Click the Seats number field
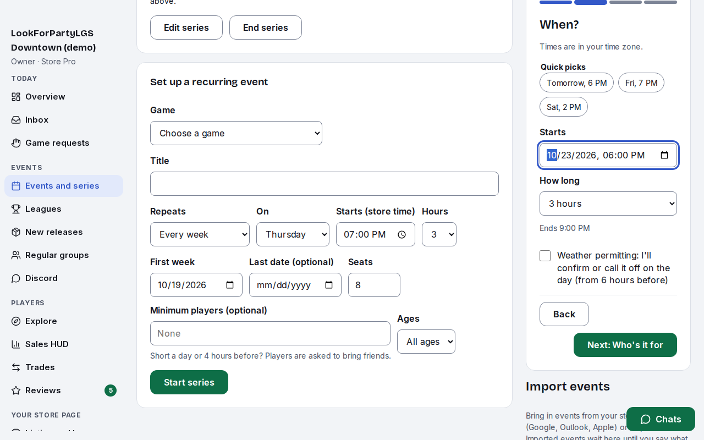The image size is (704, 440). click(x=374, y=285)
